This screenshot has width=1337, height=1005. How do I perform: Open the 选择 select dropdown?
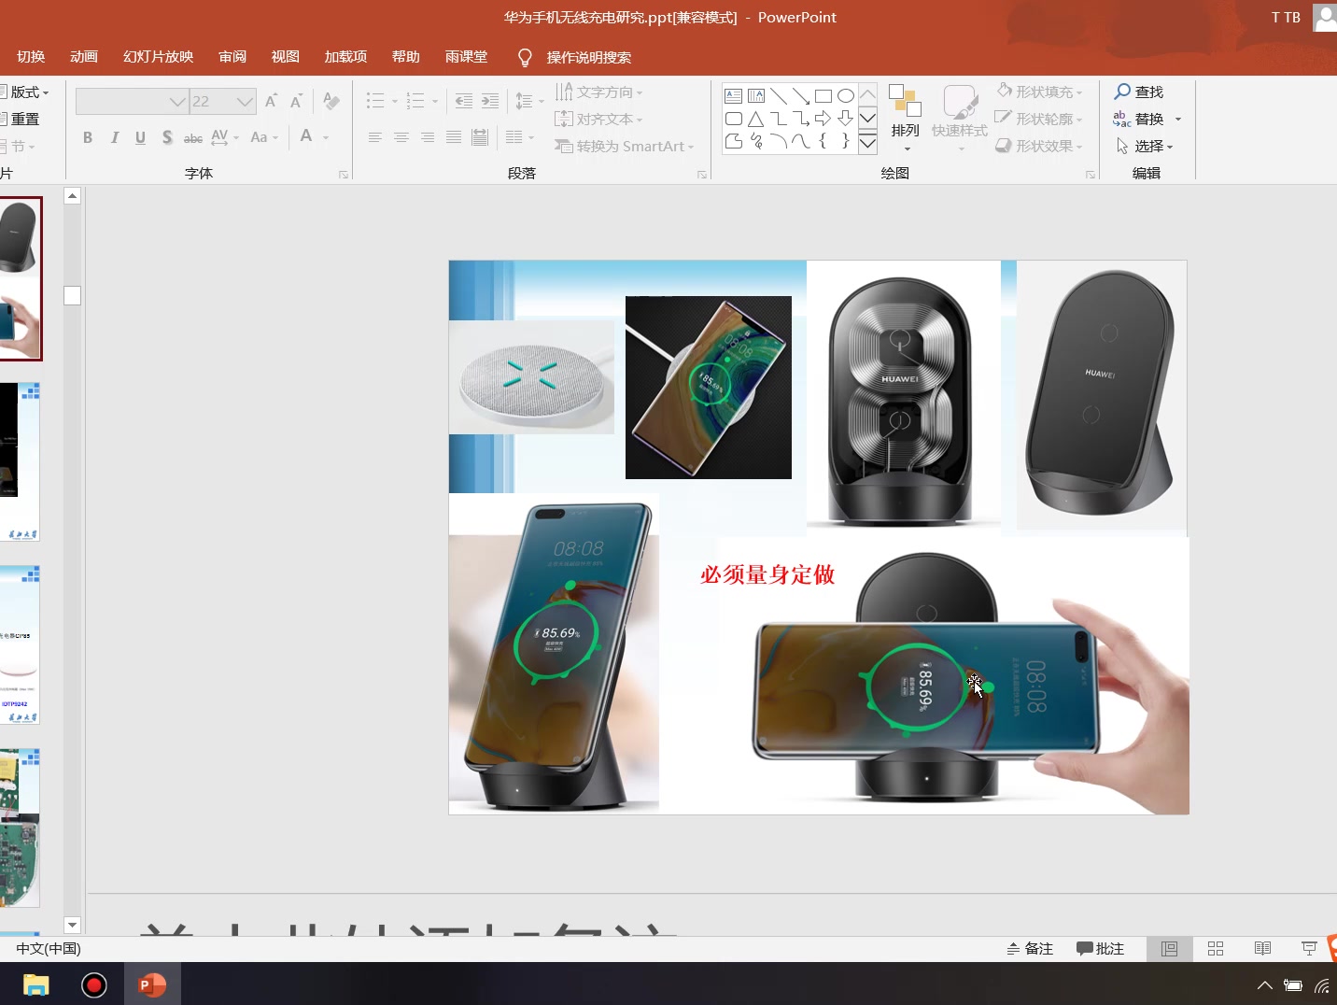[x=1145, y=146]
